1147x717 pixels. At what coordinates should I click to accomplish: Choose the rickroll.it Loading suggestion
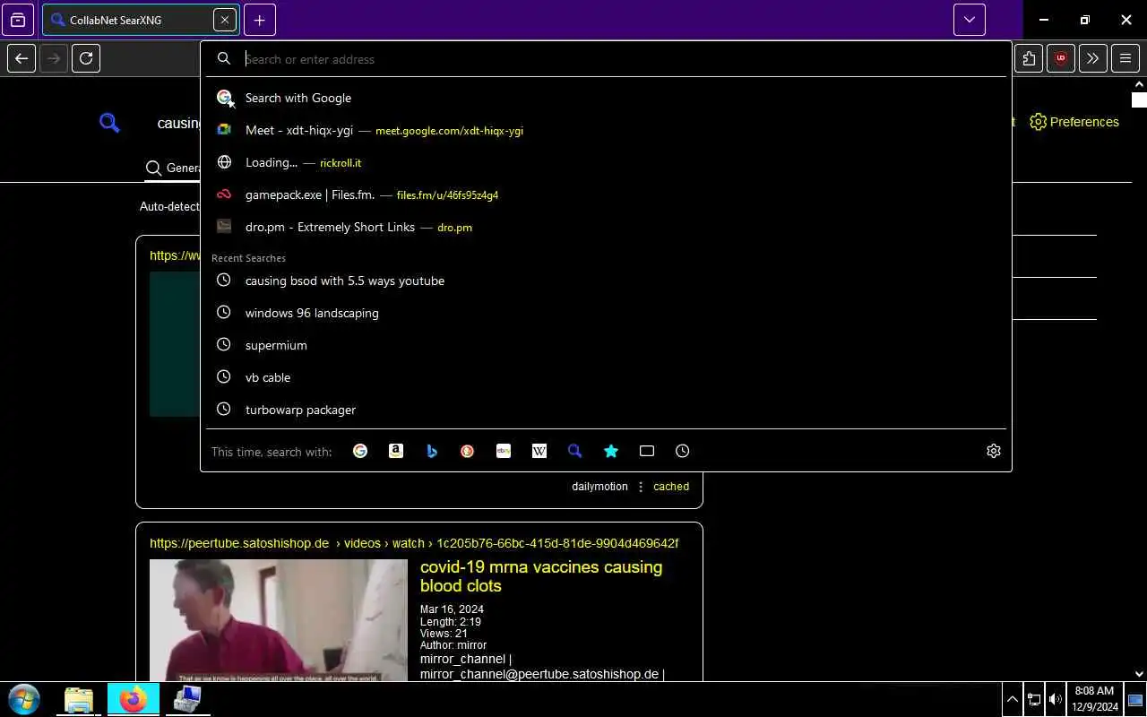pos(606,162)
